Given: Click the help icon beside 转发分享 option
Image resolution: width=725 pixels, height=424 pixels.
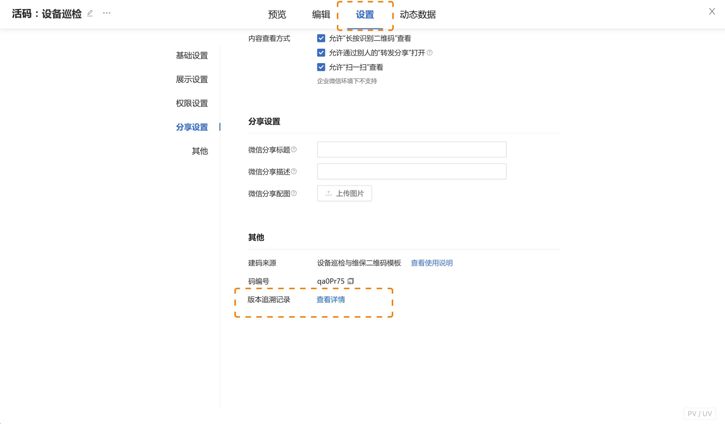Looking at the screenshot, I should pos(430,52).
